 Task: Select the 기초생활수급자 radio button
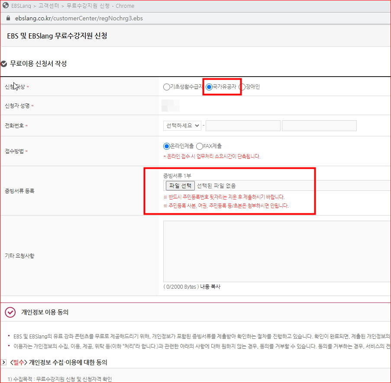coord(167,87)
